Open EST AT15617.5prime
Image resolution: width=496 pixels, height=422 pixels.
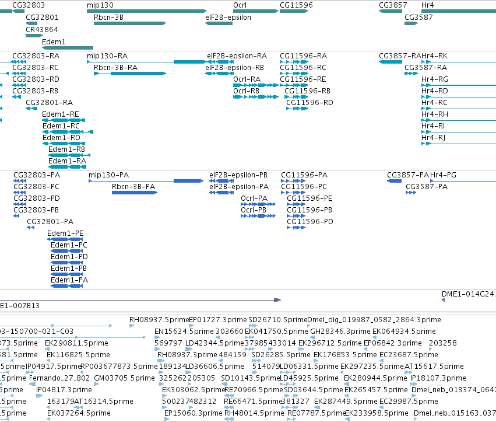434,367
